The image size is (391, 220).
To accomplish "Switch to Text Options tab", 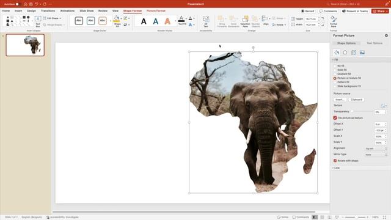I will click(x=375, y=43).
